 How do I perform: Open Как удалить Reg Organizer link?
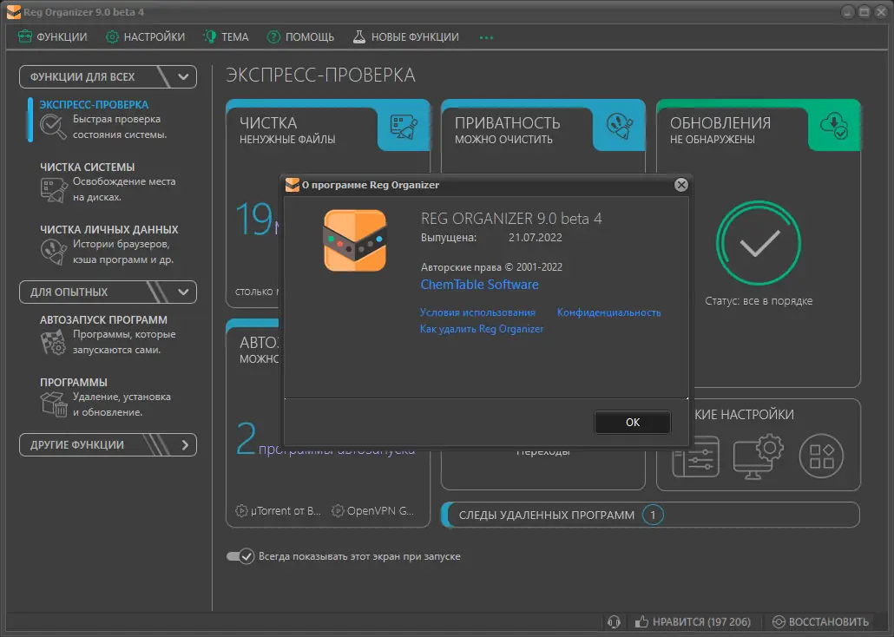pos(482,329)
